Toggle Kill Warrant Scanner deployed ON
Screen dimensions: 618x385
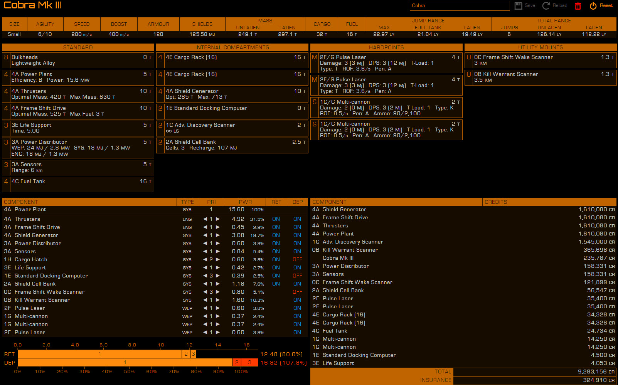point(297,300)
